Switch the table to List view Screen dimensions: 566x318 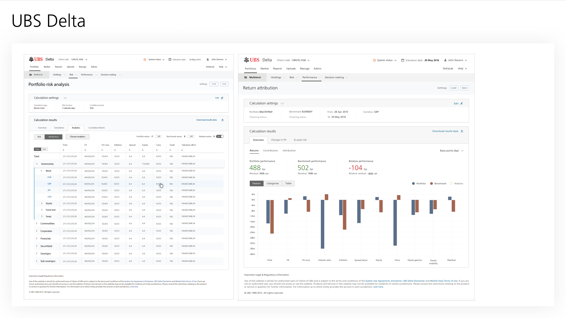45,149
